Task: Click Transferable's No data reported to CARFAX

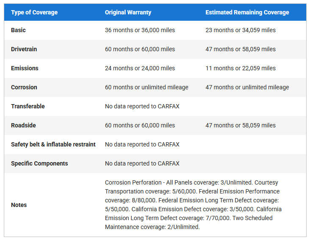Action: point(142,106)
